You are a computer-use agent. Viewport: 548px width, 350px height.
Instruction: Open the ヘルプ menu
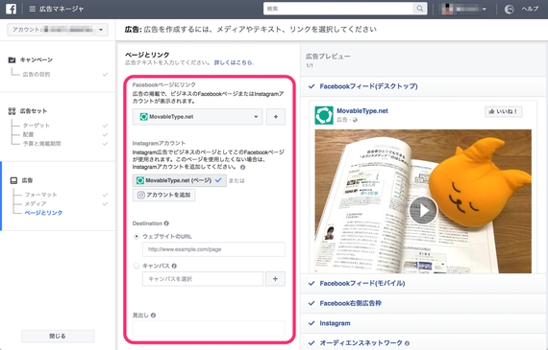[530, 9]
